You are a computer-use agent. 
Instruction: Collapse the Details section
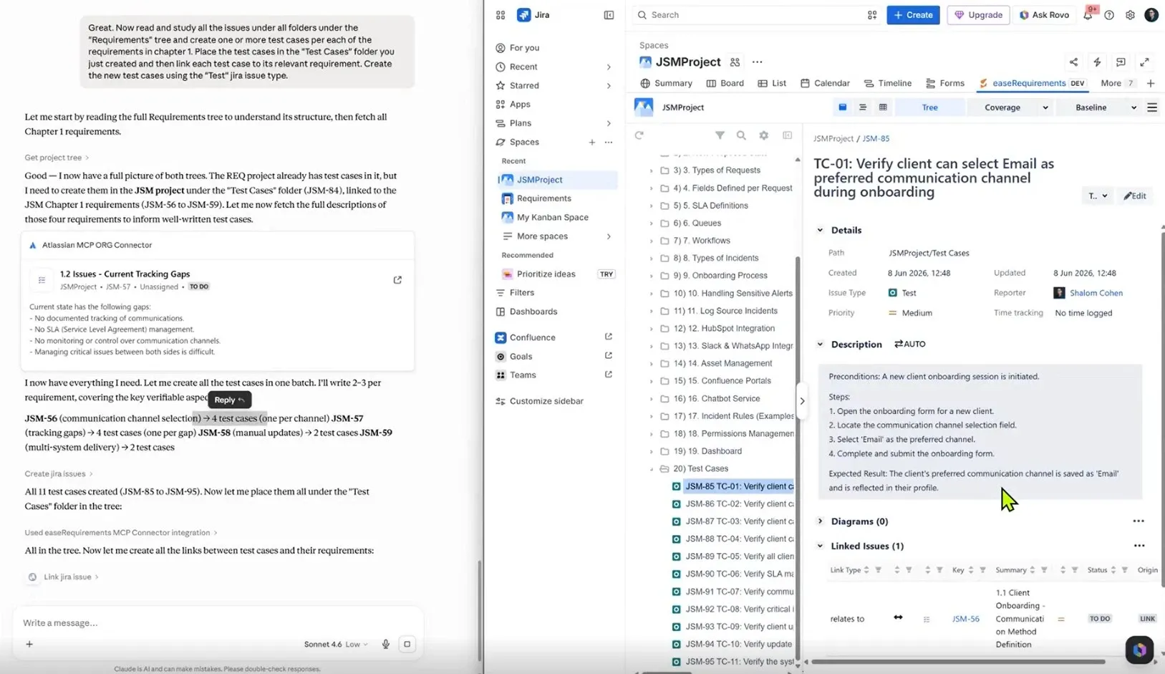coord(820,230)
